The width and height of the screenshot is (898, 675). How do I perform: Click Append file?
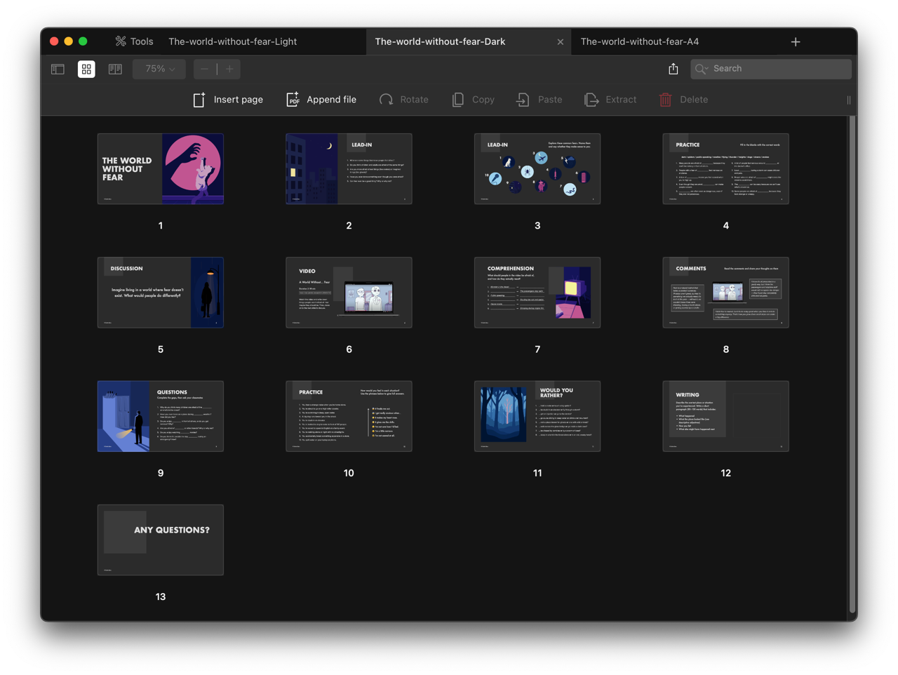click(321, 100)
